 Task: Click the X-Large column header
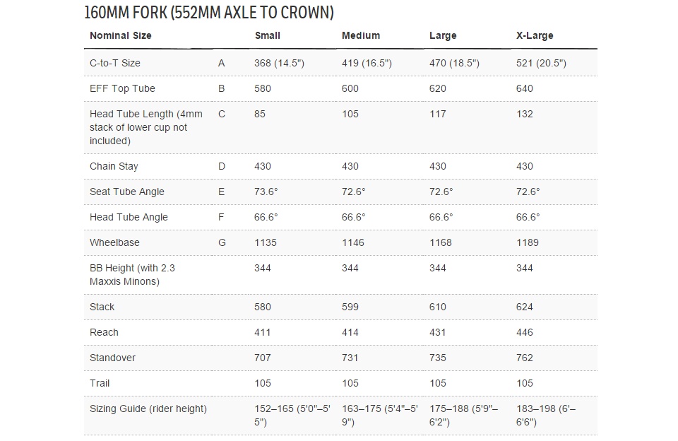pyautogui.click(x=535, y=35)
